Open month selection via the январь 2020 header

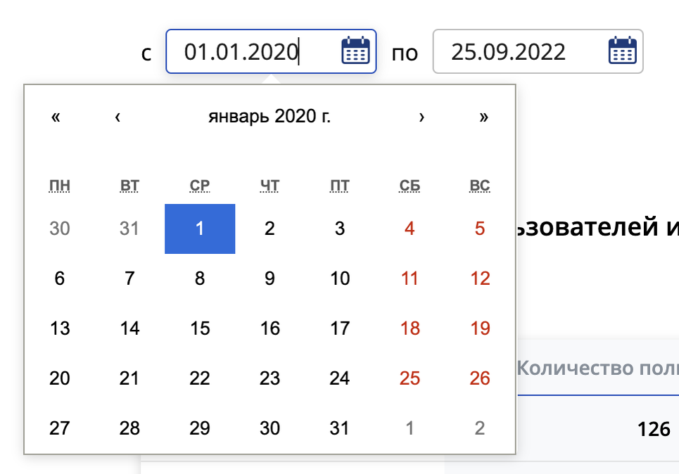pyautogui.click(x=269, y=117)
